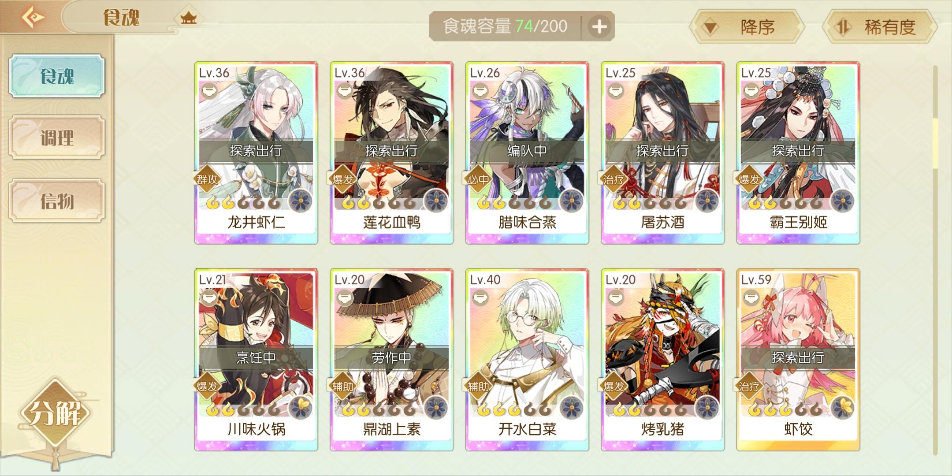Viewport: 952px width, 476px height.
Task: Expand food soul capacity with plus icon
Action: [x=599, y=26]
